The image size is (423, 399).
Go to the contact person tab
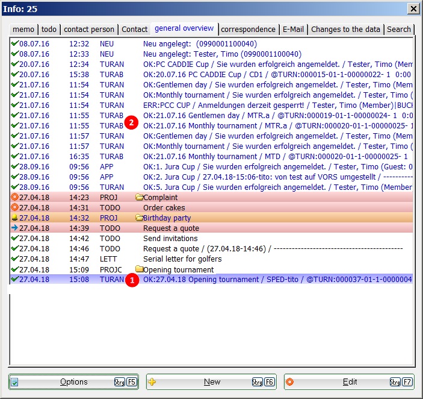[x=89, y=29]
